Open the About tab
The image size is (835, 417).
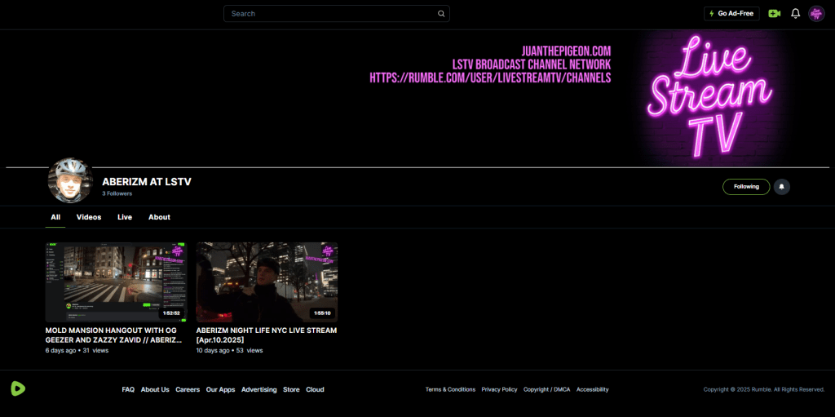(x=159, y=217)
